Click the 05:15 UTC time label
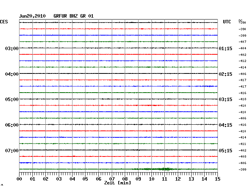 point(225,150)
